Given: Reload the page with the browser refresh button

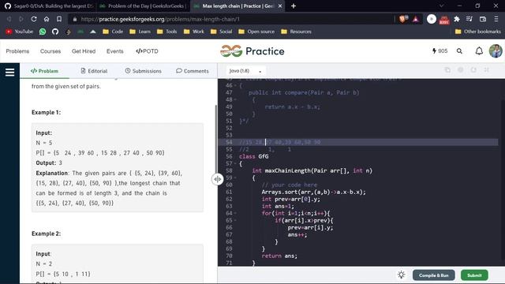Looking at the screenshot, I should (x=34, y=19).
